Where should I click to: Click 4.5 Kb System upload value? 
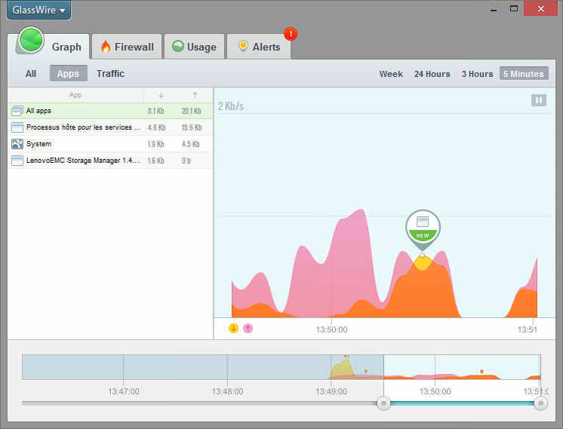(x=190, y=144)
